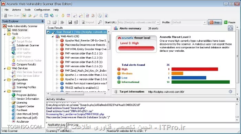Open Program Updates

pos(27,95)
